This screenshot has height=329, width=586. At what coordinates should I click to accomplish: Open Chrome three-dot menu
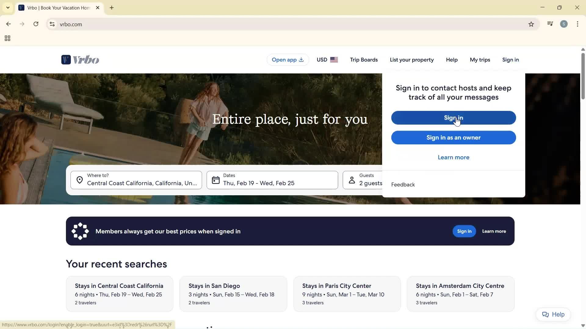point(577,24)
